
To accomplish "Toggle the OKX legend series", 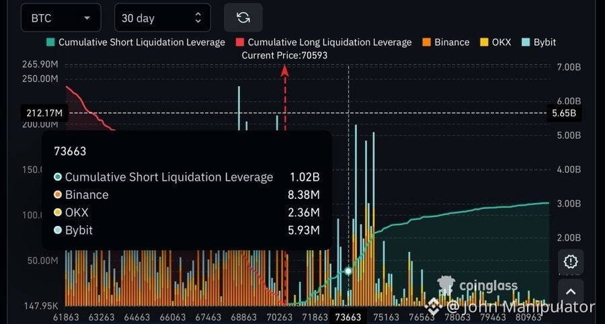I will point(495,42).
